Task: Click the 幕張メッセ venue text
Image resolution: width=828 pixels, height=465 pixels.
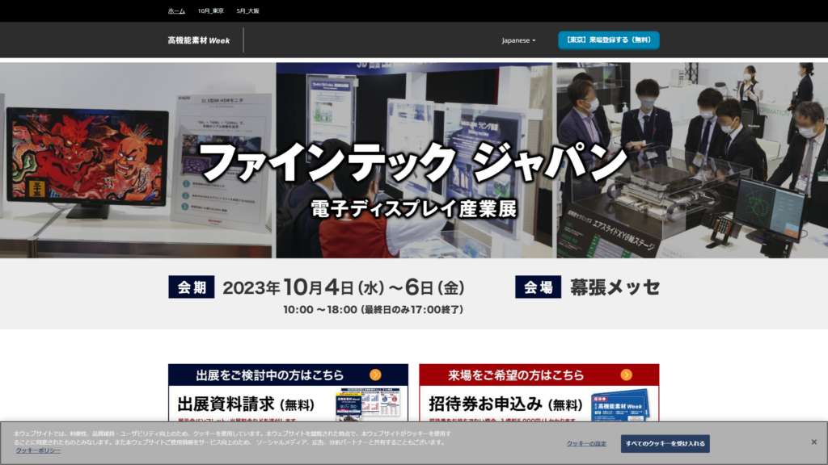Action: click(x=615, y=287)
